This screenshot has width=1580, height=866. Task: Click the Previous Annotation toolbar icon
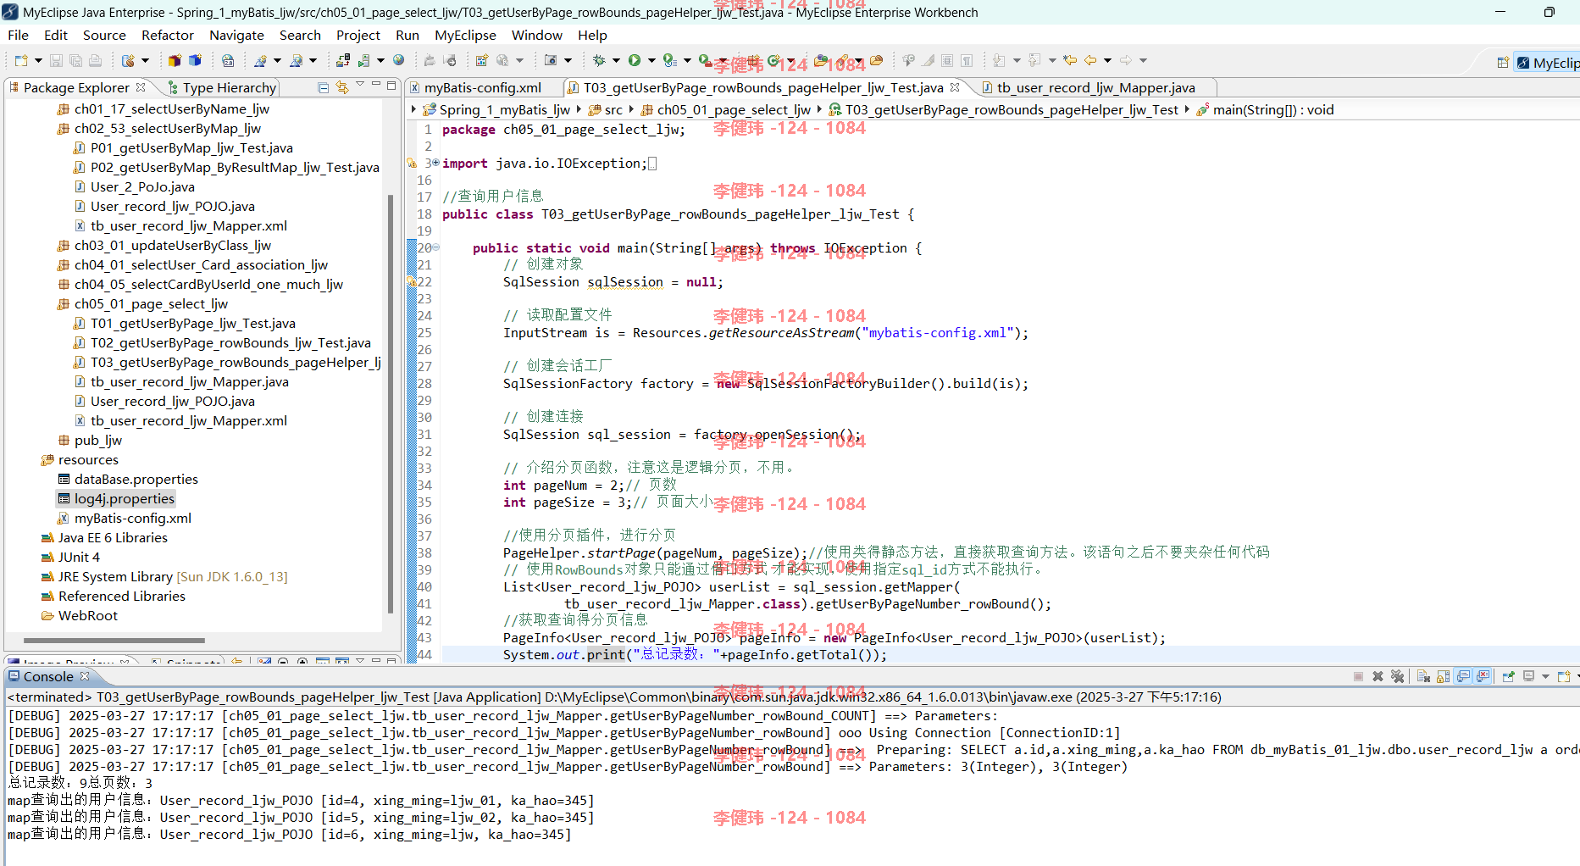tap(1034, 61)
